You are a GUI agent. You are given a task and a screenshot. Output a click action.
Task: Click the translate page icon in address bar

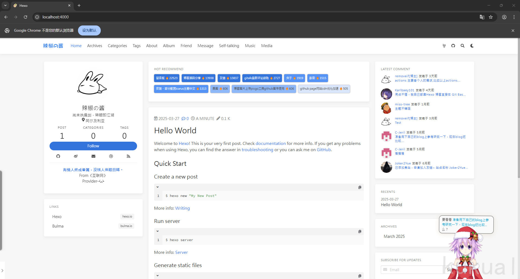click(x=482, y=17)
